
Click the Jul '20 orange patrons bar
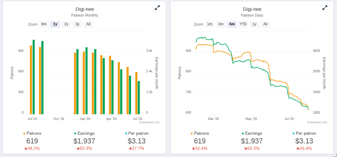tap(136, 93)
